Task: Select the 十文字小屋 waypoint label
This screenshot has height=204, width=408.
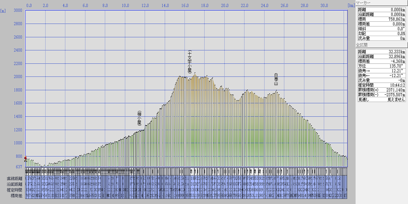Action: pyautogui.click(x=190, y=62)
